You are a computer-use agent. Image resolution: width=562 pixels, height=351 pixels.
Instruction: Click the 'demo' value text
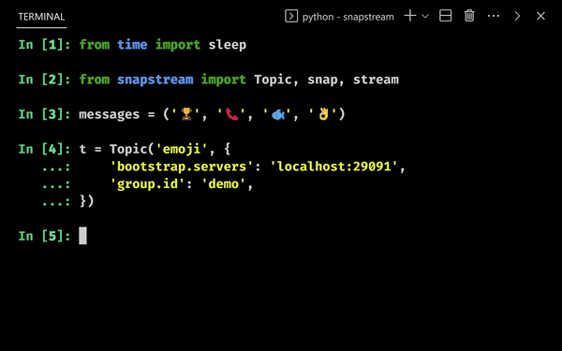pyautogui.click(x=224, y=184)
